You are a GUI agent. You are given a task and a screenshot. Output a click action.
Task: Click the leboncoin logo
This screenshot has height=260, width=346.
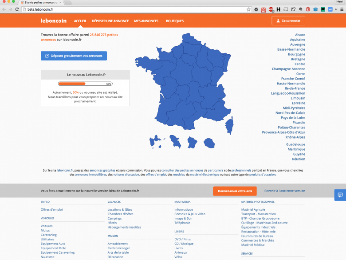54,21
